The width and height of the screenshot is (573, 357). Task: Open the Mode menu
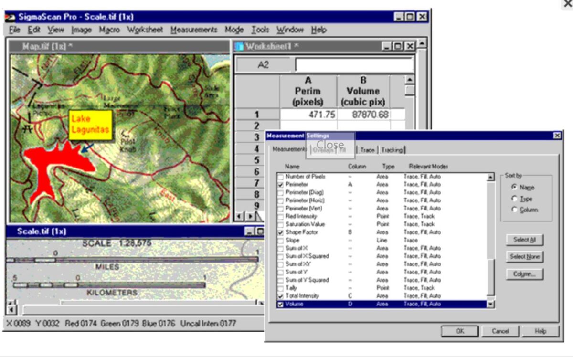pyautogui.click(x=234, y=30)
